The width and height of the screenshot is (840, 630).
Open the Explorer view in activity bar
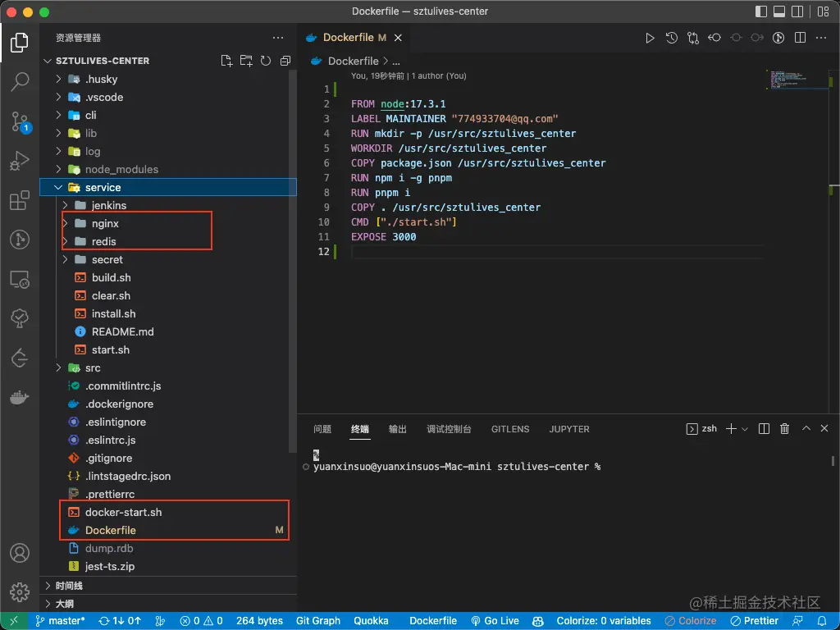20,43
